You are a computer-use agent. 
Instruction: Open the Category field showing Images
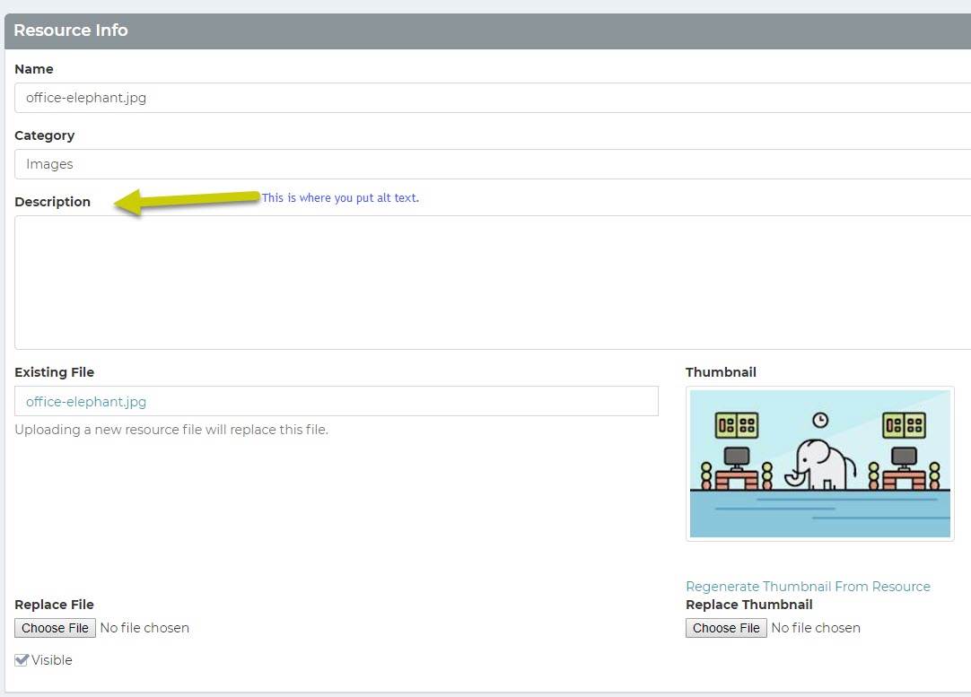pyautogui.click(x=493, y=164)
